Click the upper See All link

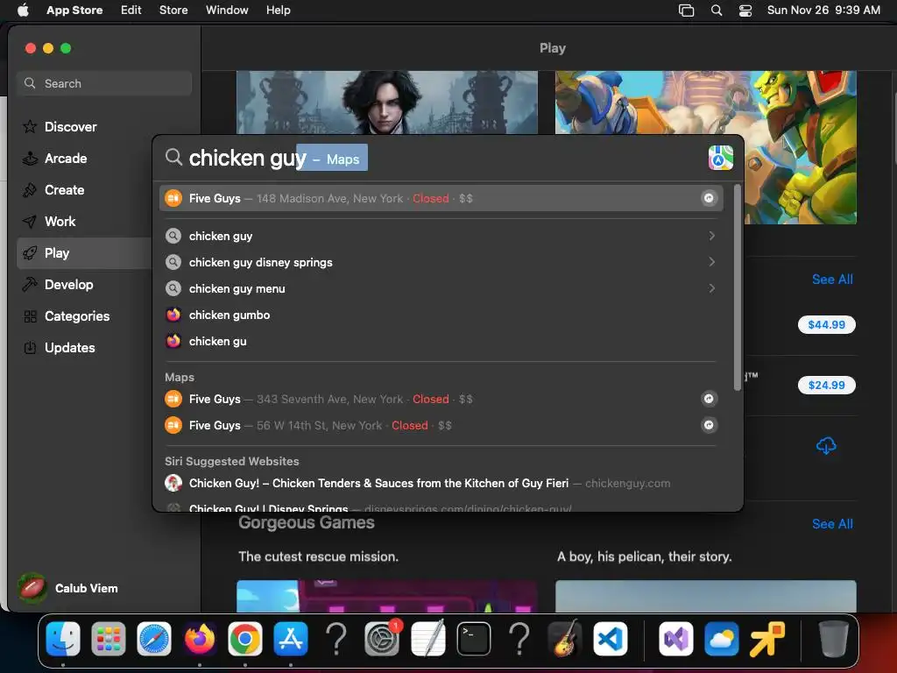click(x=832, y=280)
